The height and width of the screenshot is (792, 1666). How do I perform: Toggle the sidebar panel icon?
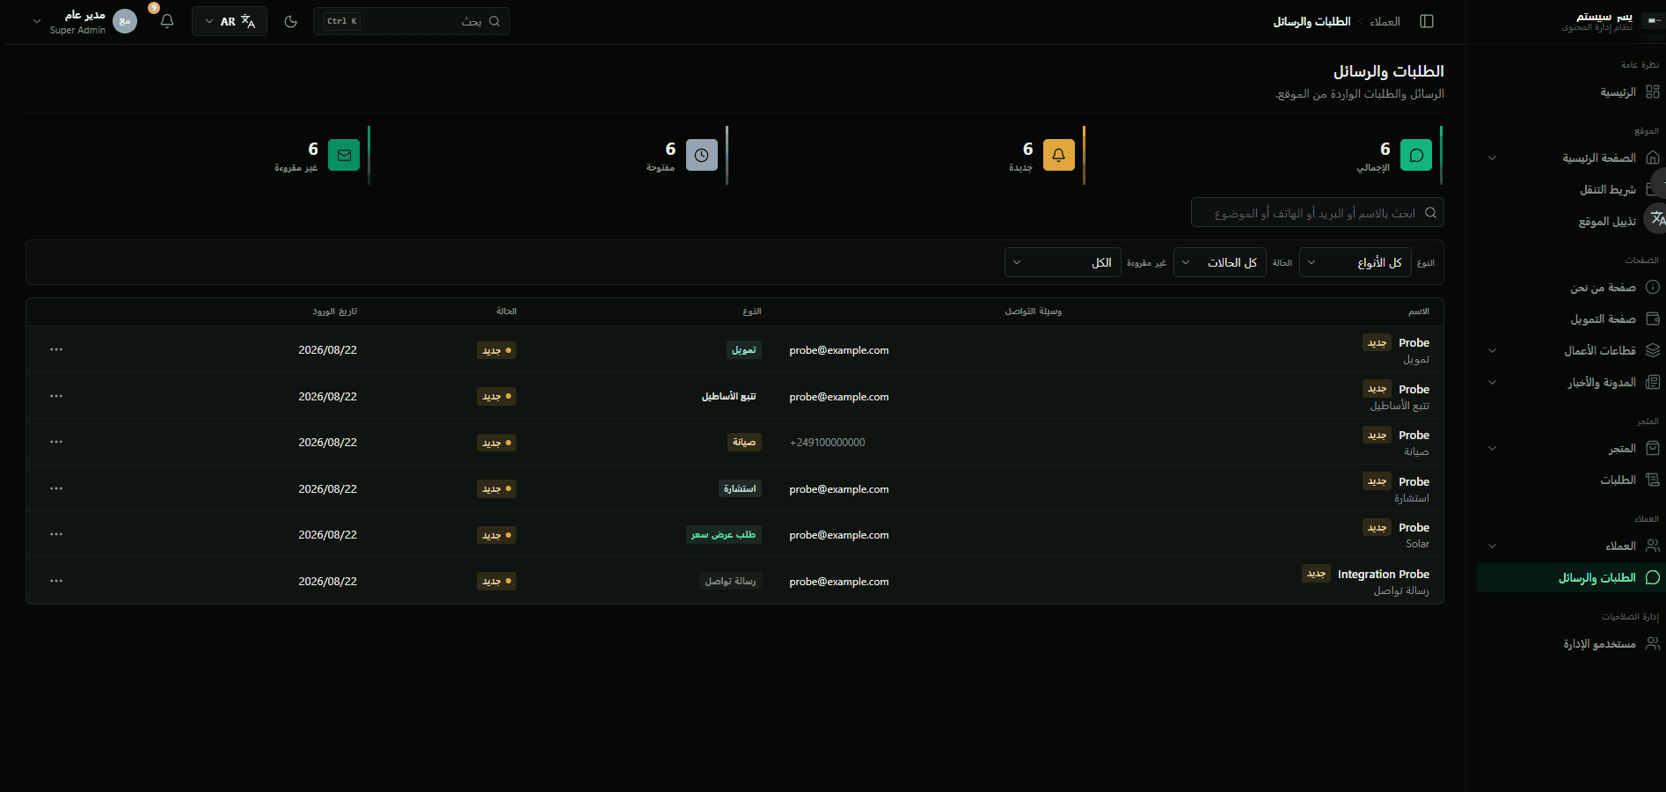[1427, 21]
